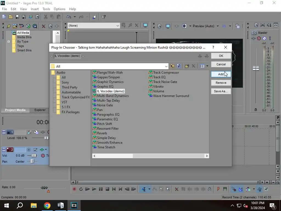Screen dimensions: 281x211
Task: Click the Import Media folder icon in Project Media
Action: coord(15,26)
